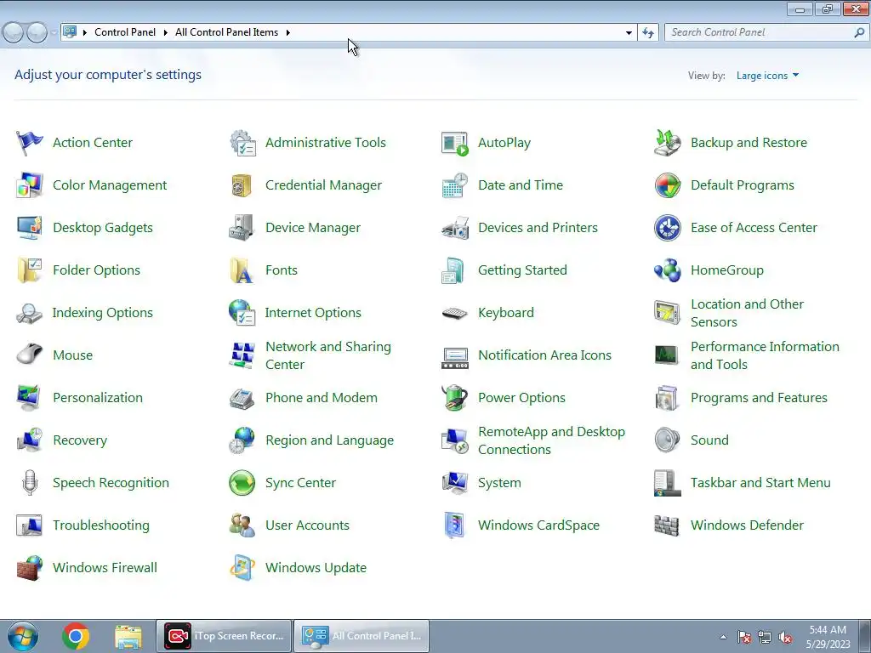
Task: Open the HomeGroup spheres icon
Action: click(x=667, y=270)
